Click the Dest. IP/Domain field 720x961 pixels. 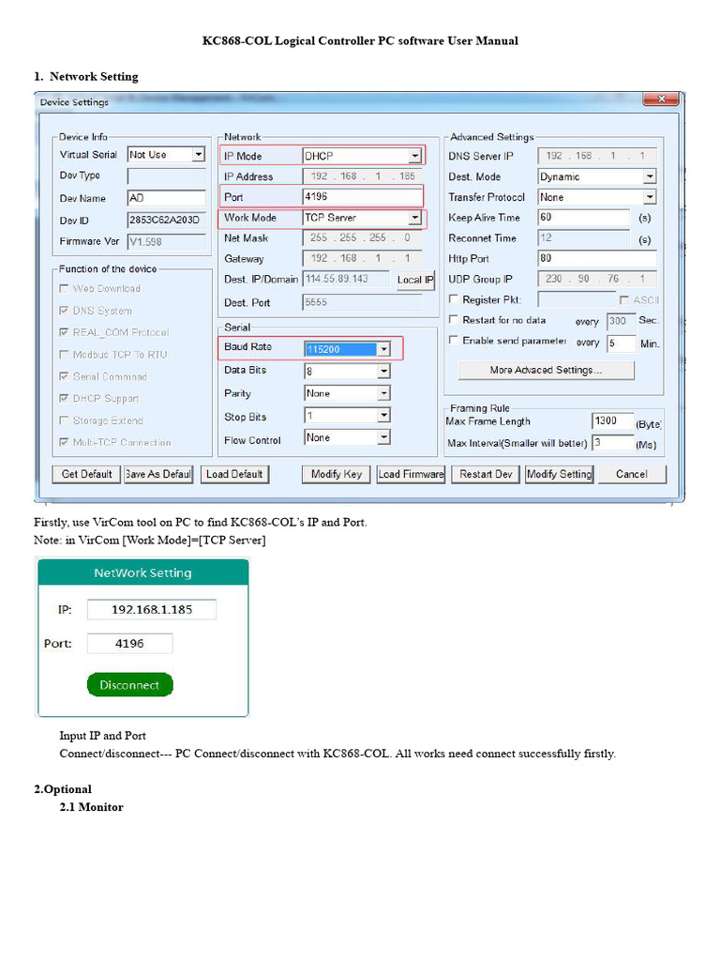point(347,279)
